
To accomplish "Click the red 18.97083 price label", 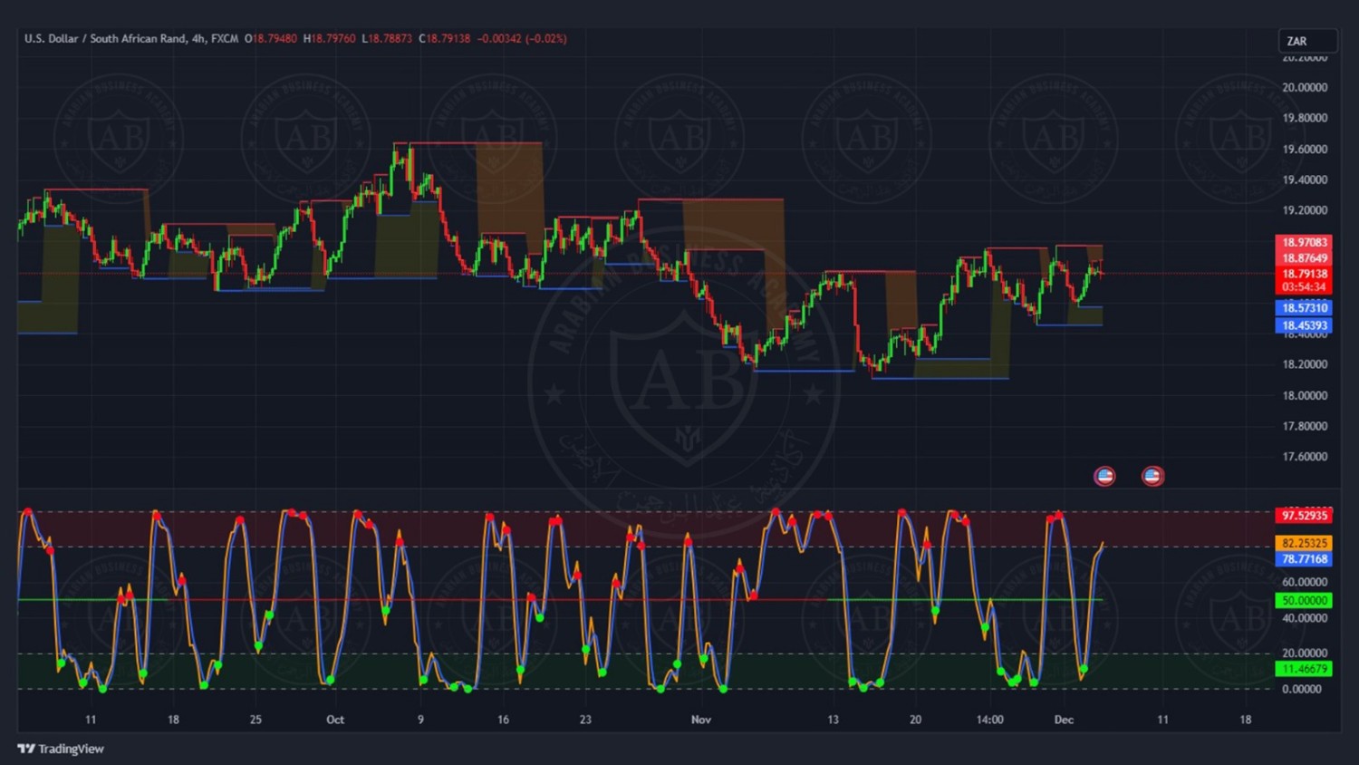I will click(x=1304, y=242).
